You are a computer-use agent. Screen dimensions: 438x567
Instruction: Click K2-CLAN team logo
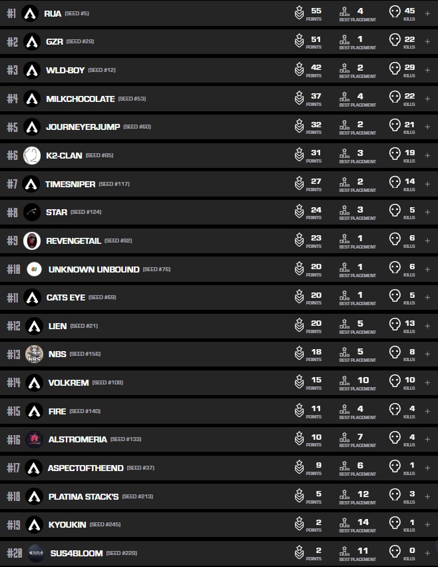pyautogui.click(x=33, y=155)
